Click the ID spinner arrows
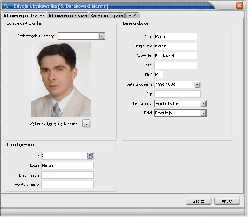248x217 pixels. pyautogui.click(x=90, y=156)
